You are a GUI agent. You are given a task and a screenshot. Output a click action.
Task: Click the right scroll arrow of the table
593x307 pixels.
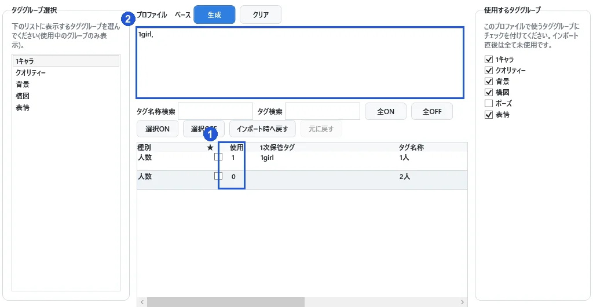coord(462,302)
